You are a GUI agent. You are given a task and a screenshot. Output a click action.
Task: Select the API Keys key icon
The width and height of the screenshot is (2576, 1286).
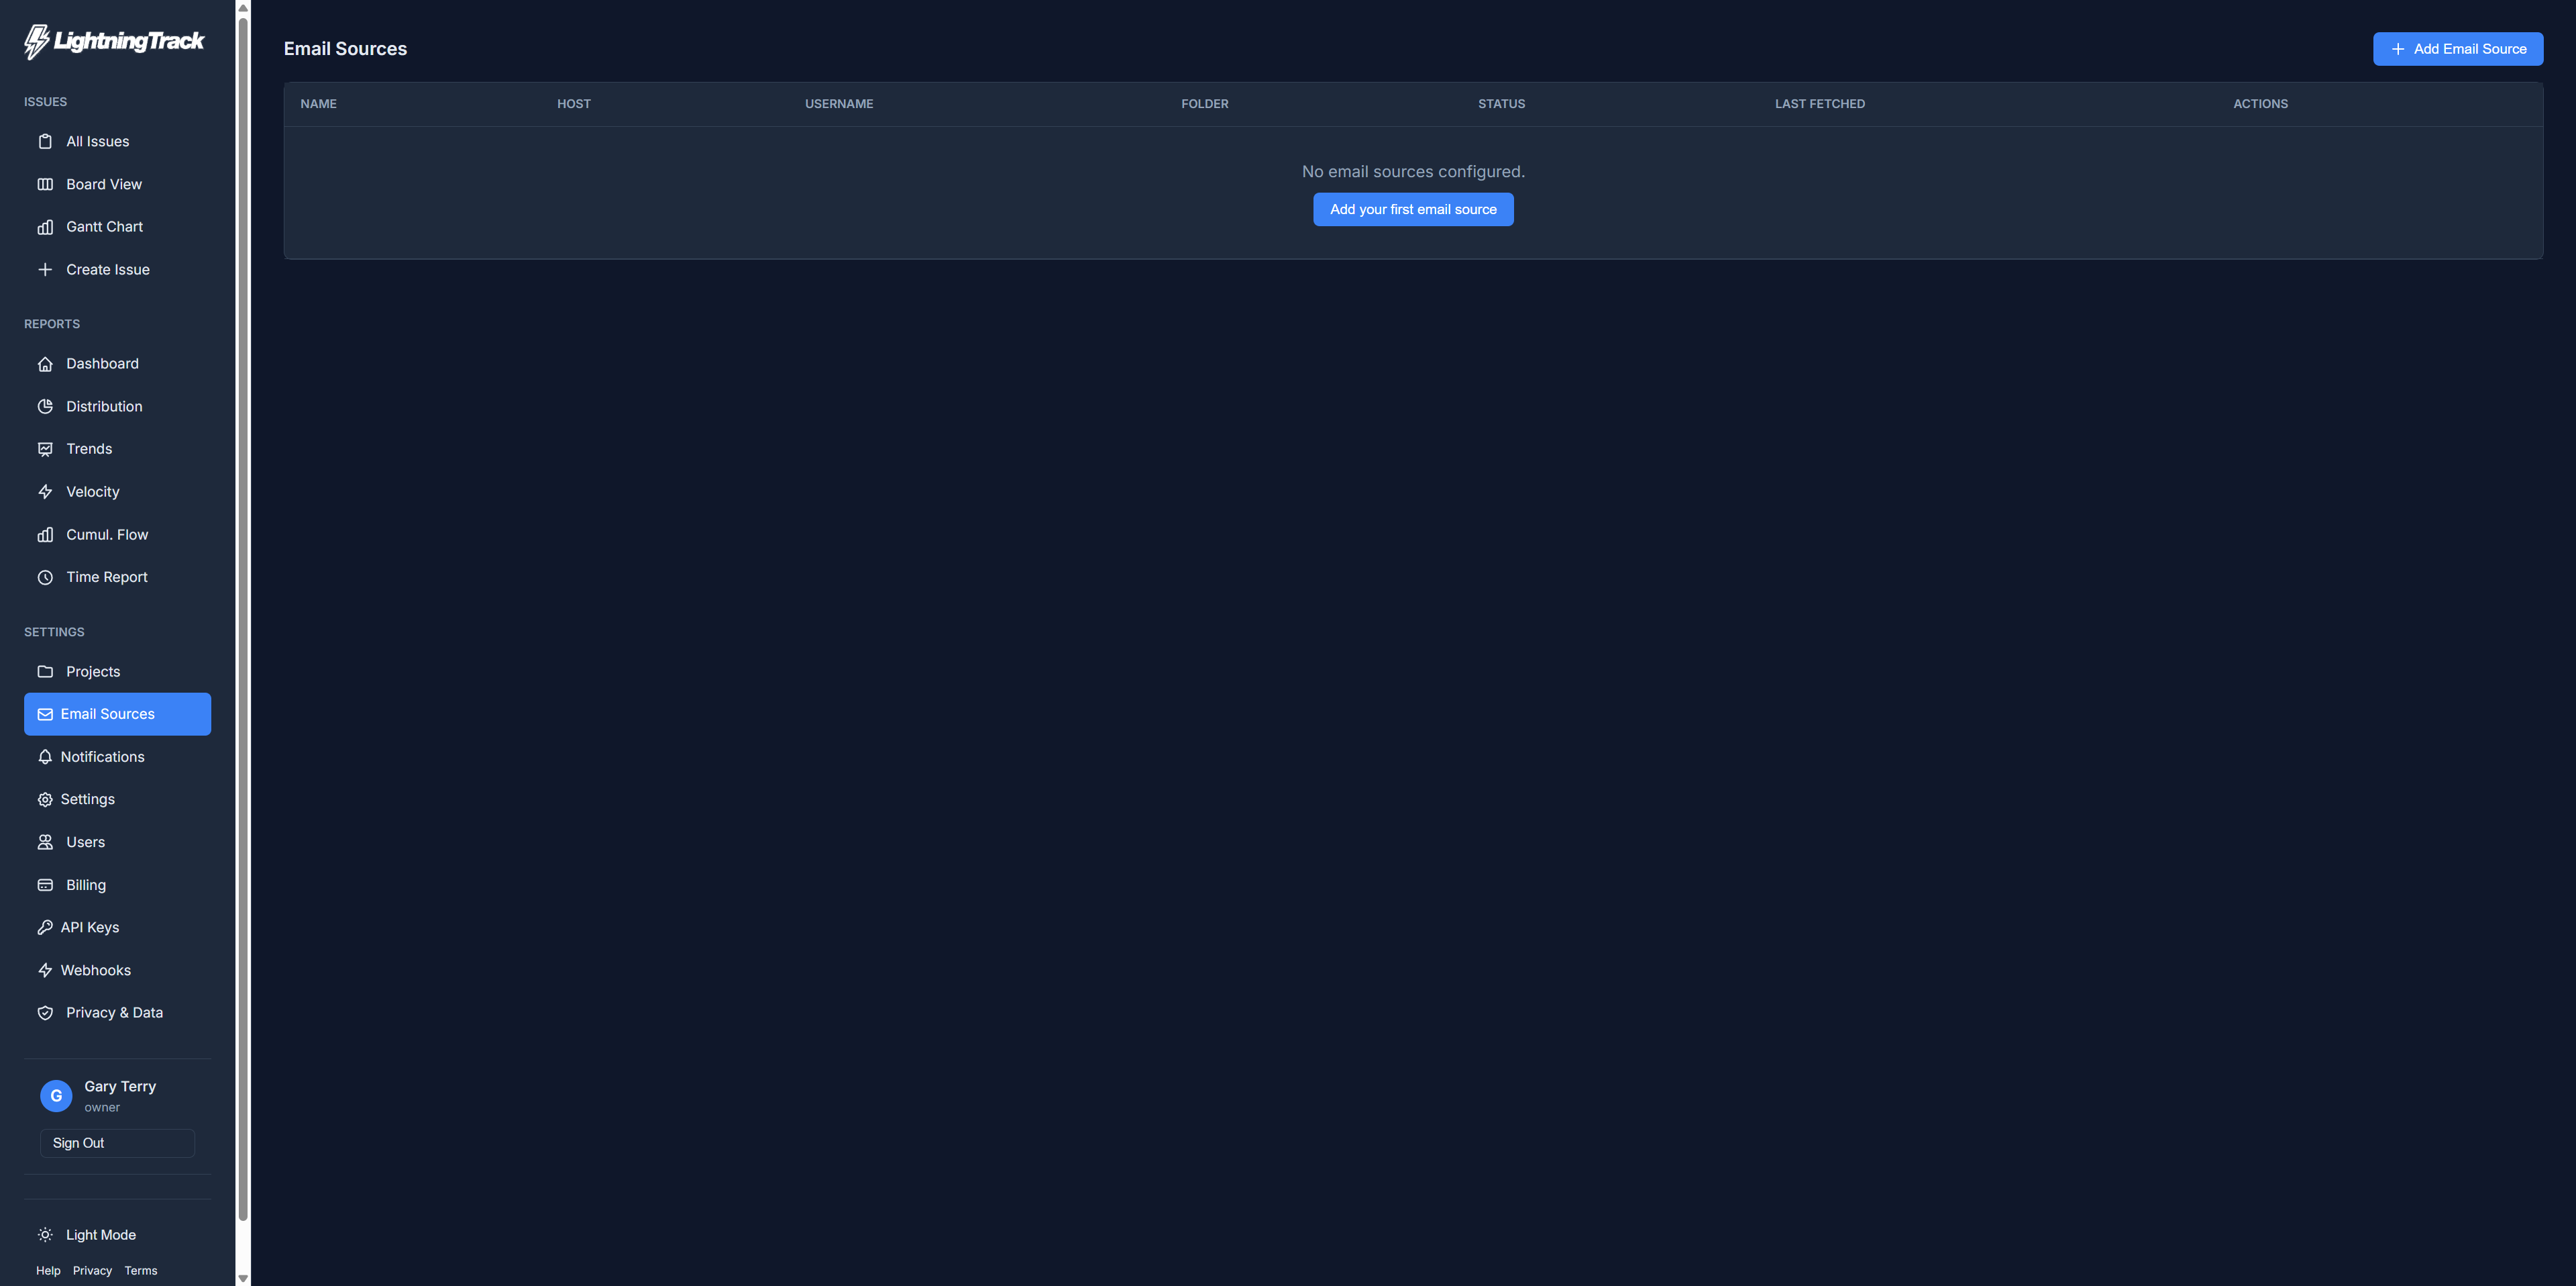(46, 927)
